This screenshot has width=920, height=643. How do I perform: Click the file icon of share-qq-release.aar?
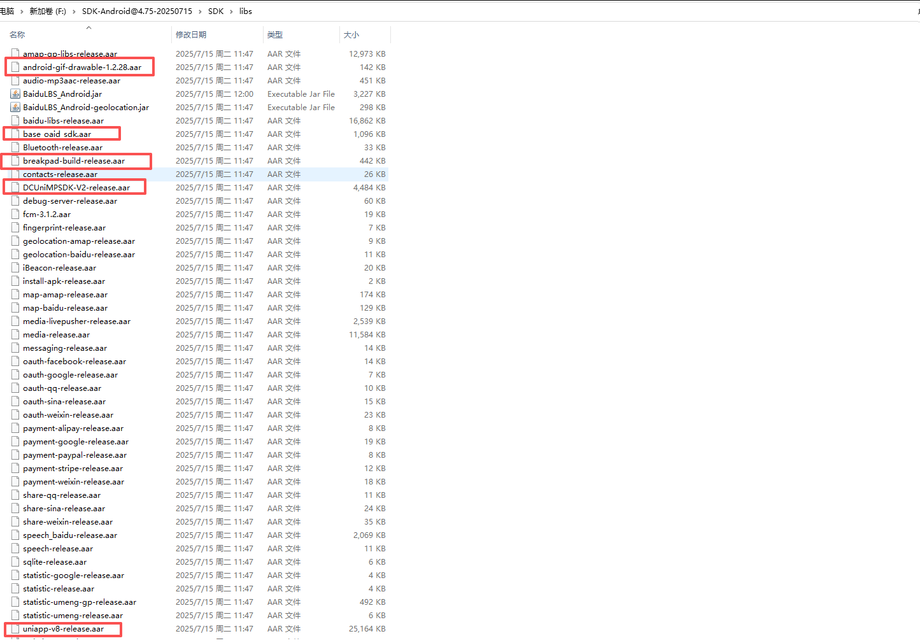pos(15,495)
